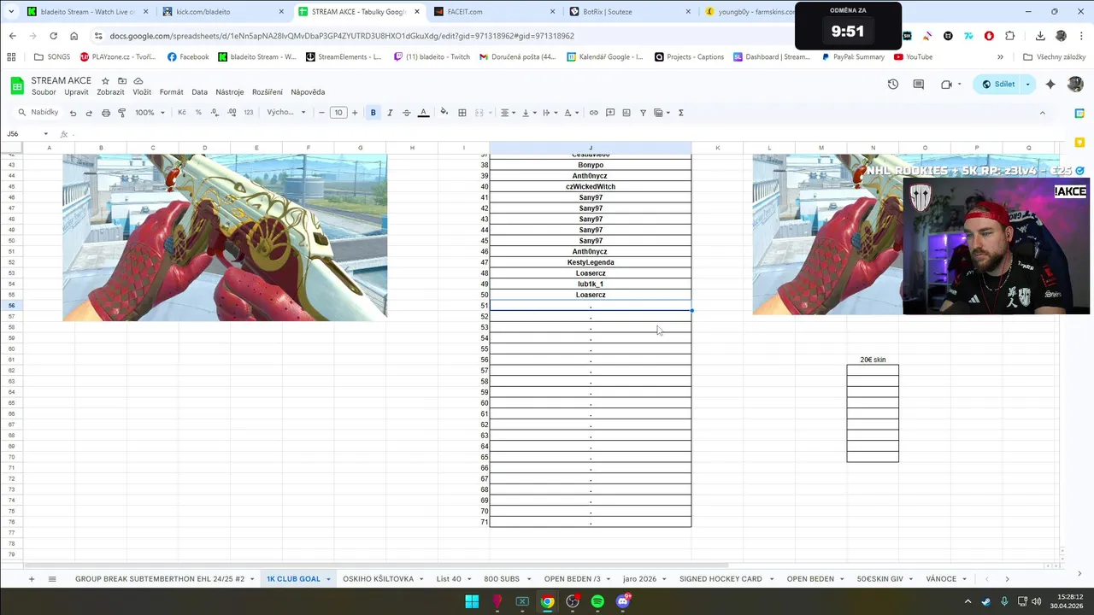
Task: Select cell containing lub1k_1
Action: point(591,284)
